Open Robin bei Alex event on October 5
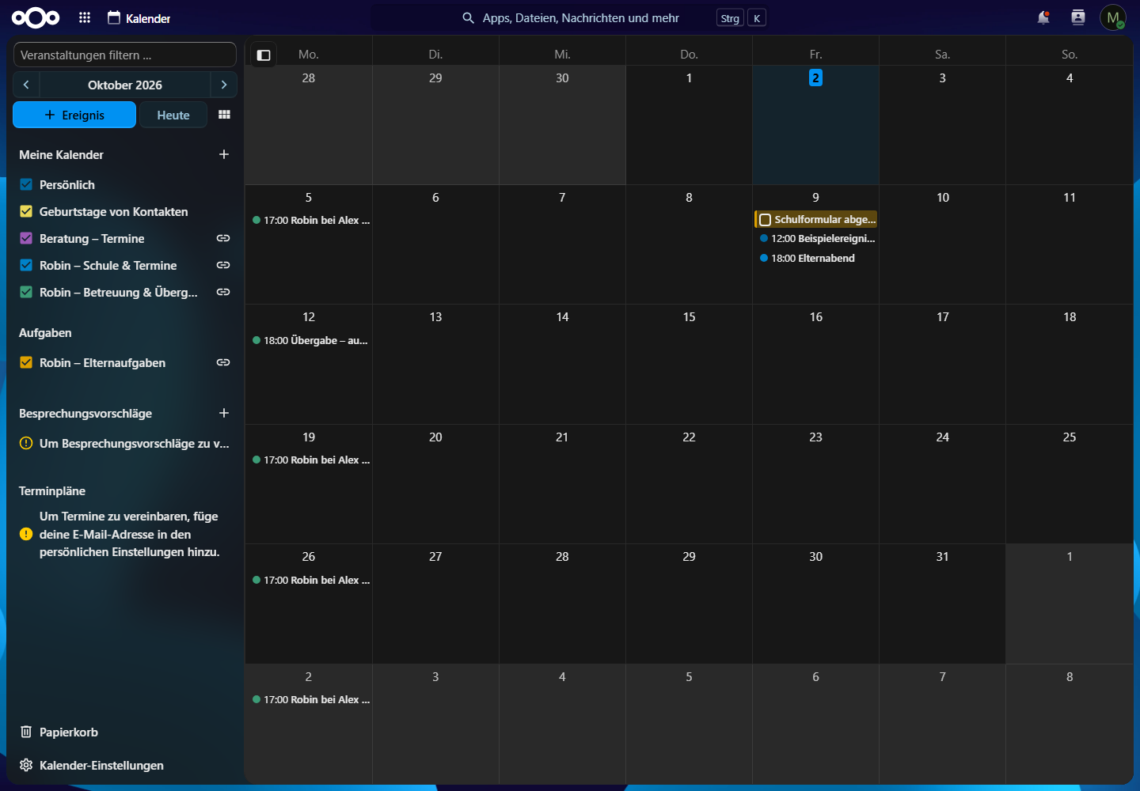The height and width of the screenshot is (791, 1140). [x=309, y=220]
